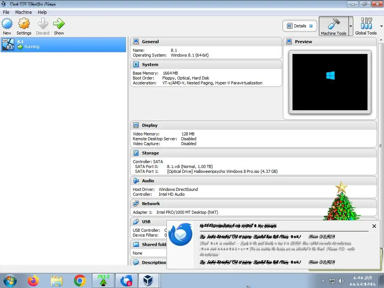Viewport: 384px width, 288px height.
Task: Close Details via its blue x icon
Action: click(311, 26)
